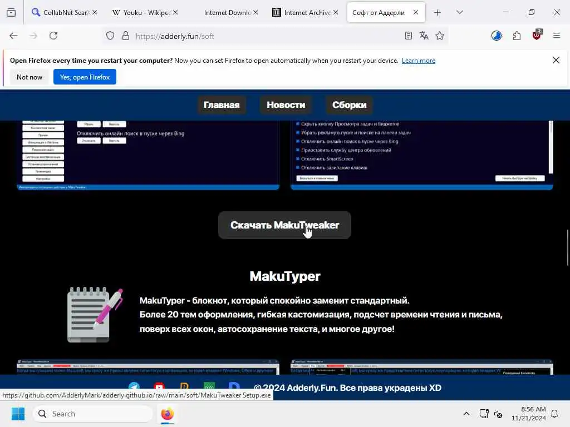This screenshot has height=427, width=570.
Task: Open Firefox from the taskbar
Action: point(167,414)
